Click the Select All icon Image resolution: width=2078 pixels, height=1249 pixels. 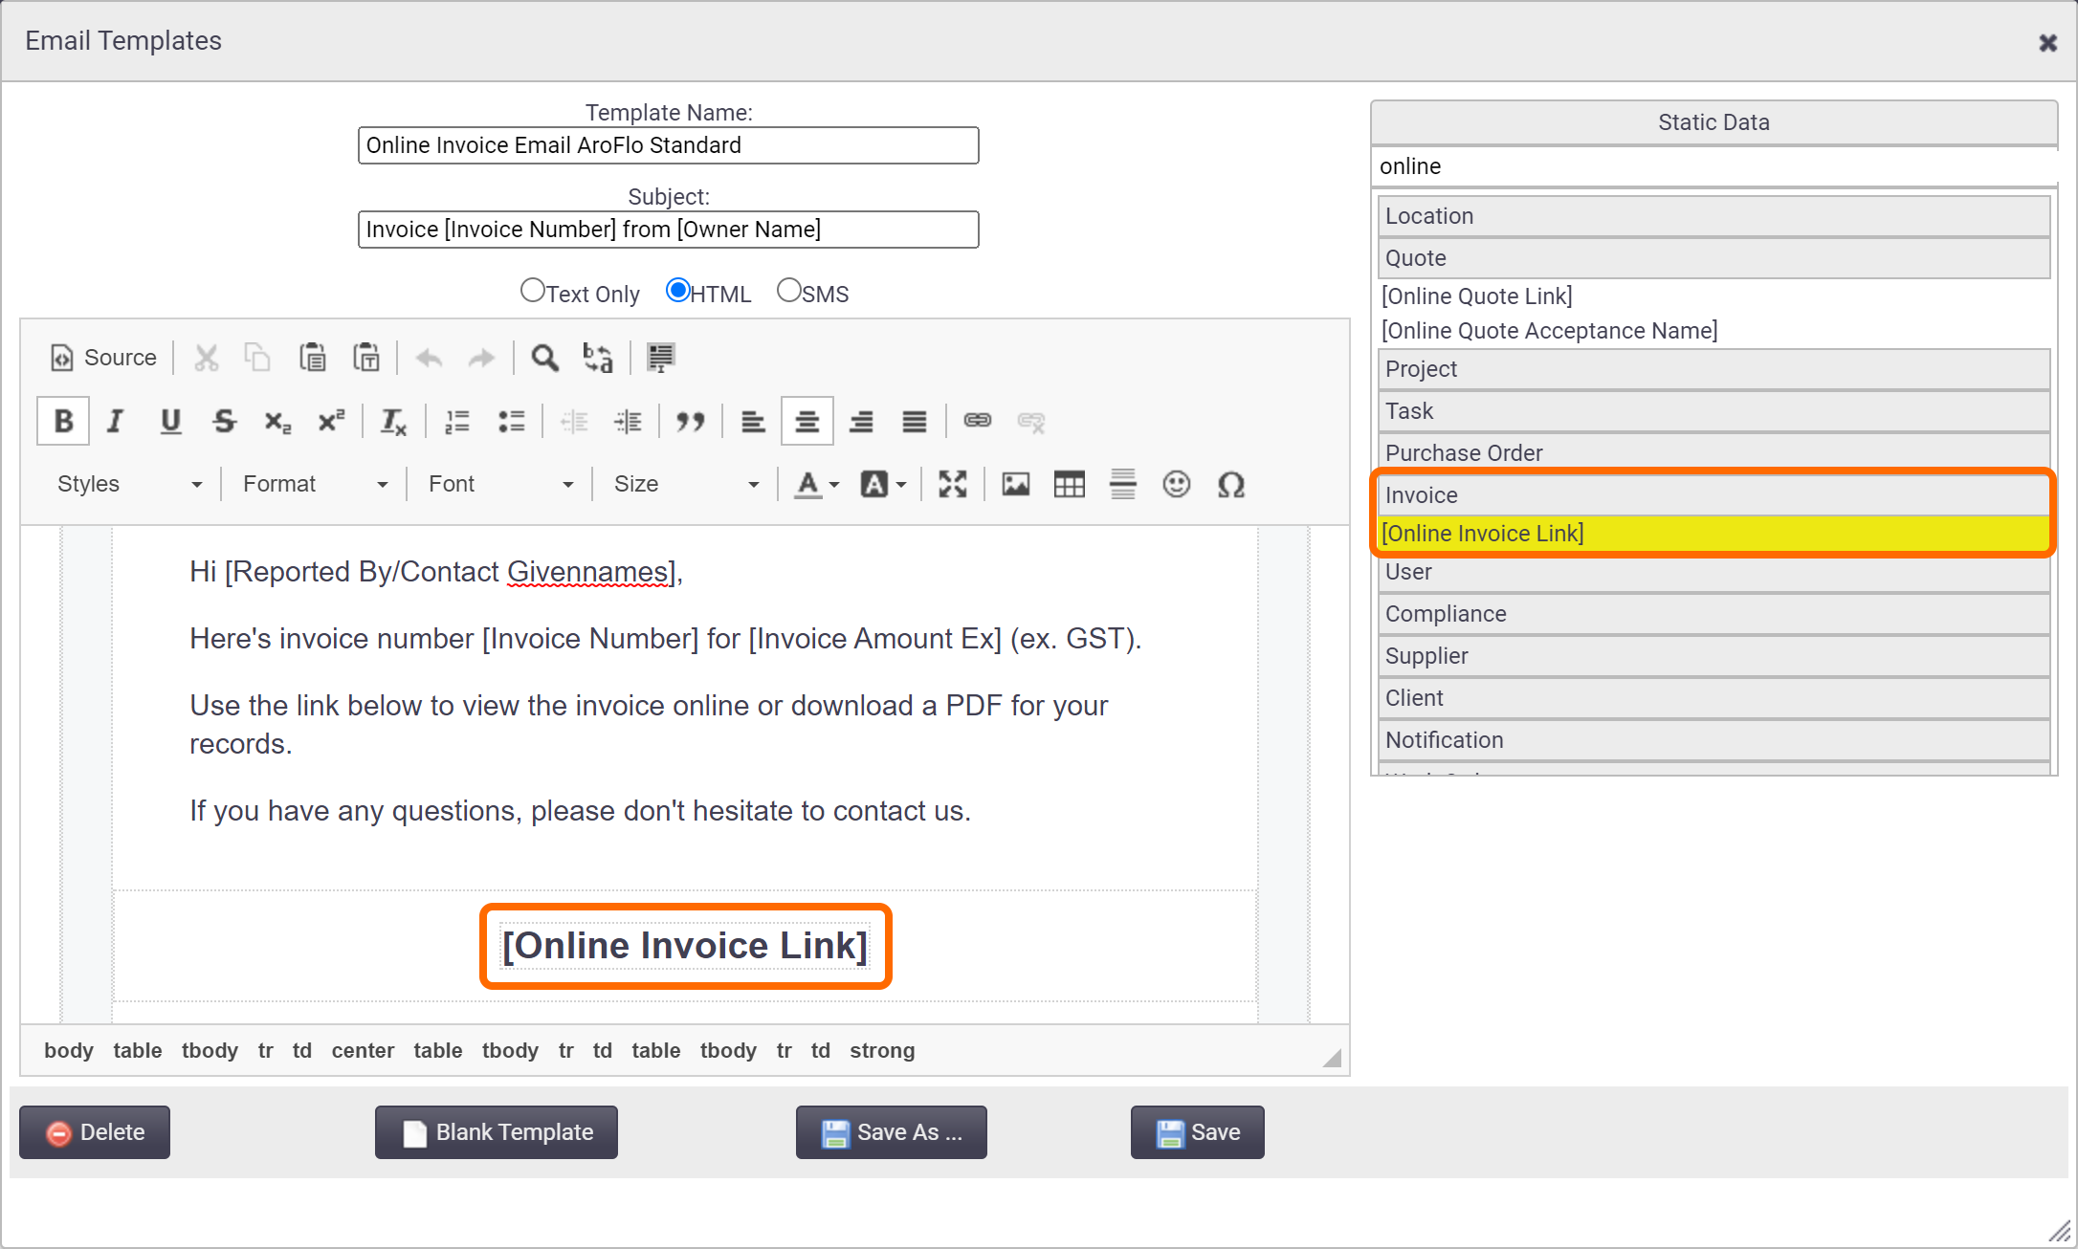(660, 358)
